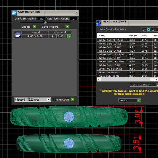The height and width of the screenshot is (158, 158).
Task: Click green arrow on Calculate button
Action: coord(139,100)
